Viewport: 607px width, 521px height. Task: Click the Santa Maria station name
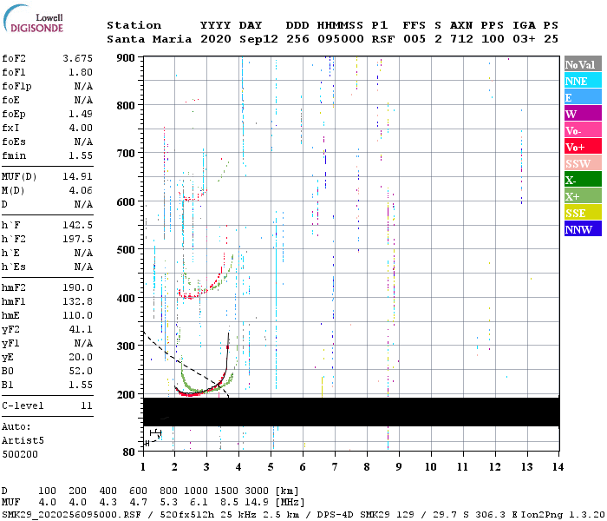149,39
